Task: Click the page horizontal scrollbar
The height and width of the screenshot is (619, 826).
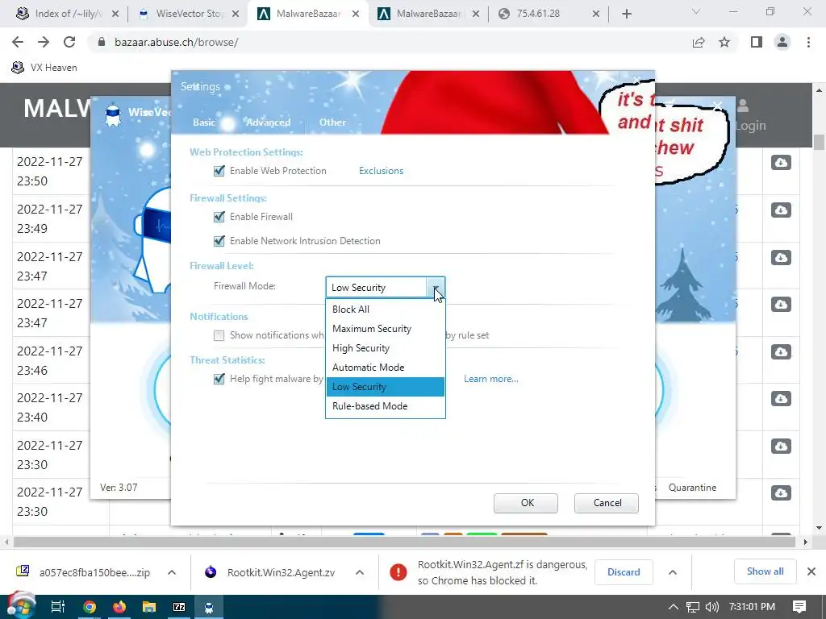Action: click(x=403, y=542)
